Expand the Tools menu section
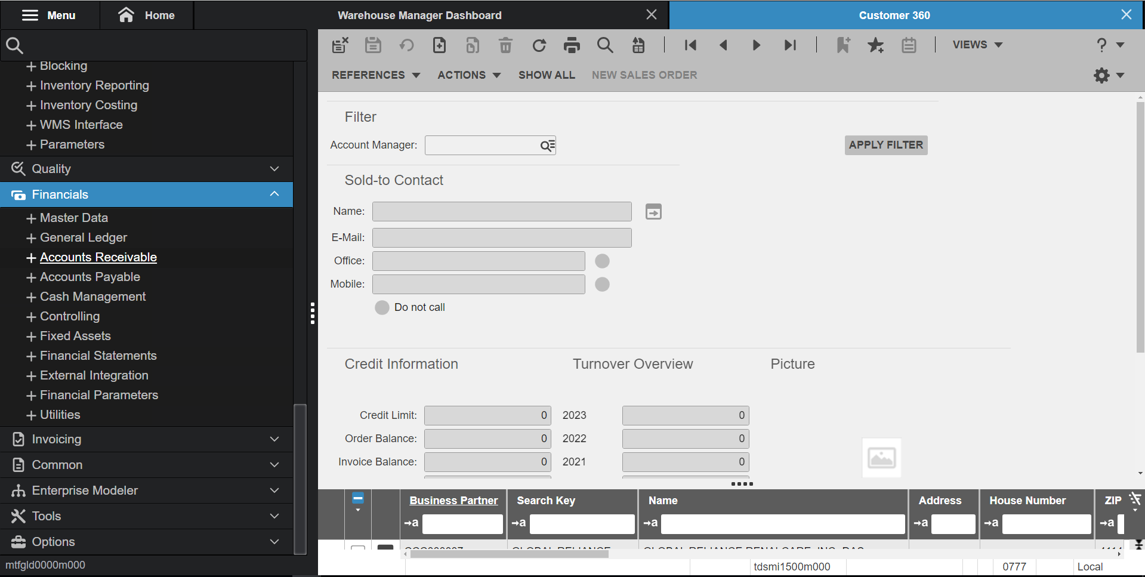 tap(146, 516)
